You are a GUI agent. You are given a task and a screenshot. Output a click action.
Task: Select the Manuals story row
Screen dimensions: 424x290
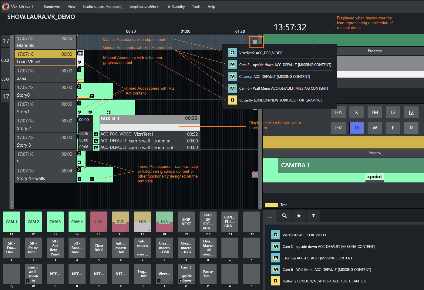[x=45, y=42]
